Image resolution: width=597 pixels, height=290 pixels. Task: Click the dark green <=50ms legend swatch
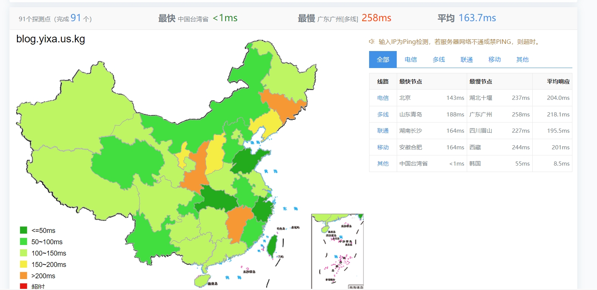click(23, 230)
